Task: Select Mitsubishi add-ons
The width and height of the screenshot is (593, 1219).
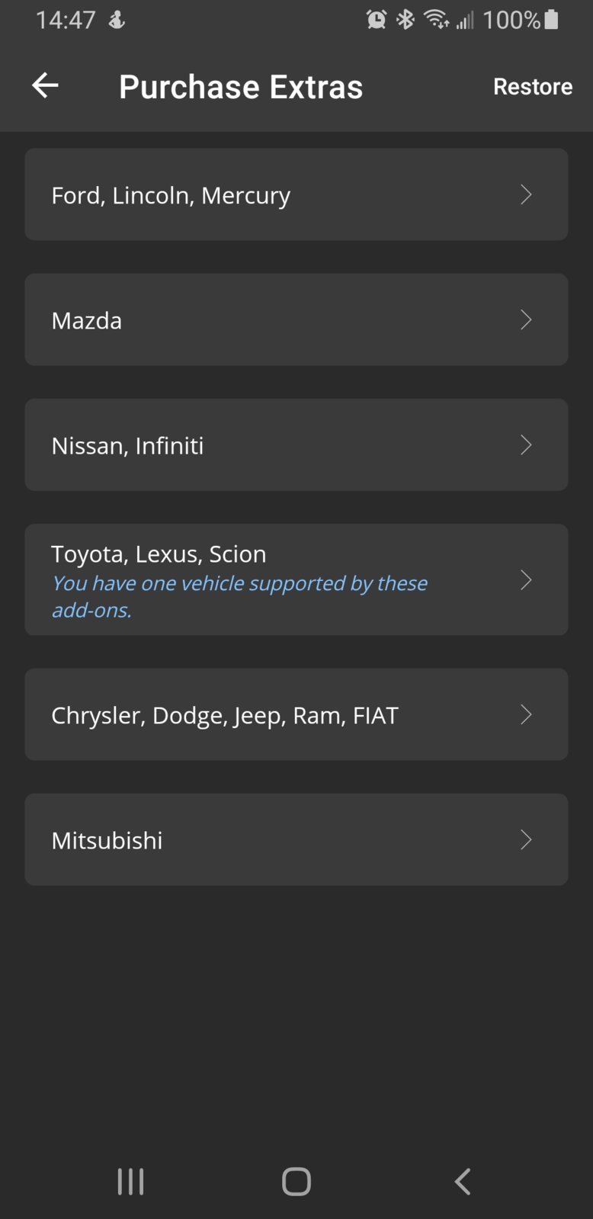Action: click(296, 839)
